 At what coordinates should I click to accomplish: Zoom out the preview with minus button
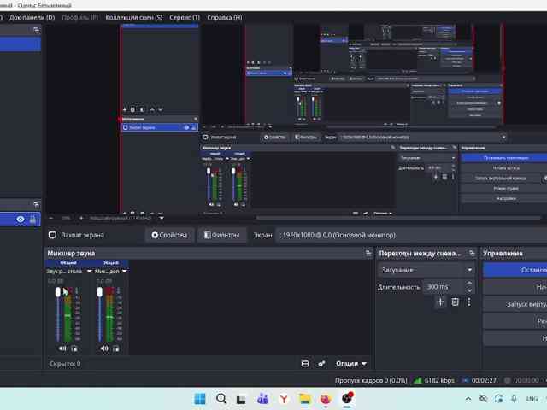click(51, 219)
